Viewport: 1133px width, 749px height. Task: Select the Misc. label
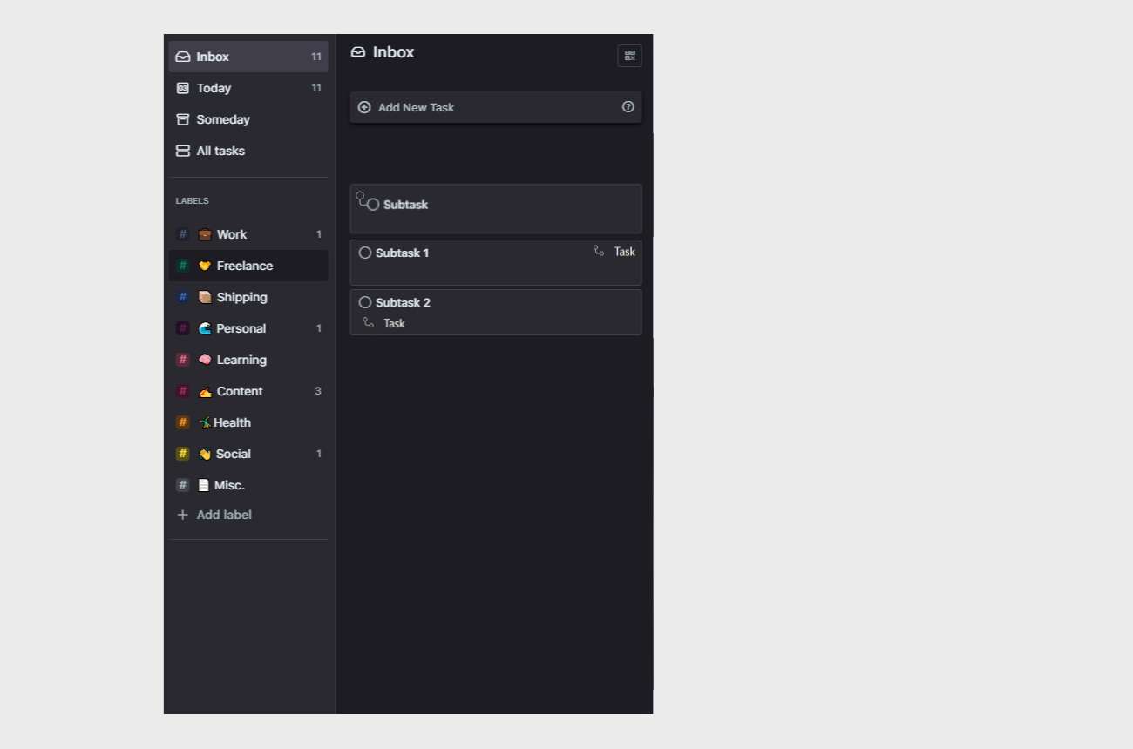tap(248, 485)
